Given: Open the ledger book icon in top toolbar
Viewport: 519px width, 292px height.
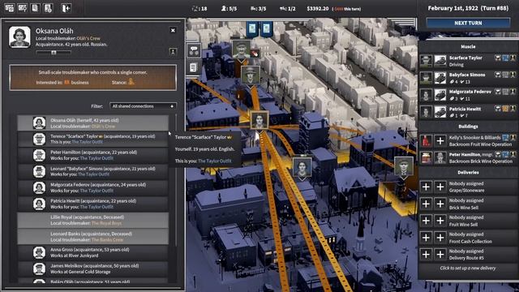Looking at the screenshot, I should pos(35,8).
